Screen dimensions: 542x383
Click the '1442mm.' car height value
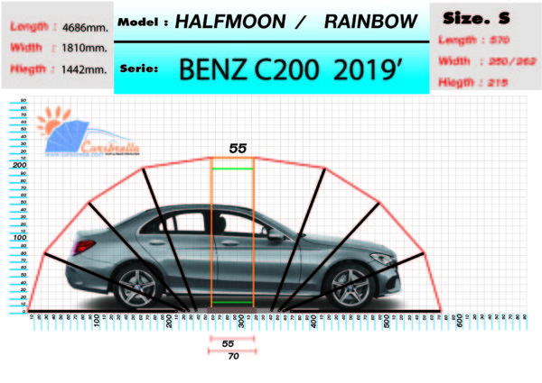(84, 69)
